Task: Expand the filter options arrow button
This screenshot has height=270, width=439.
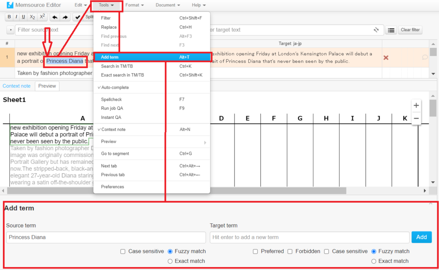Action: pos(11,30)
